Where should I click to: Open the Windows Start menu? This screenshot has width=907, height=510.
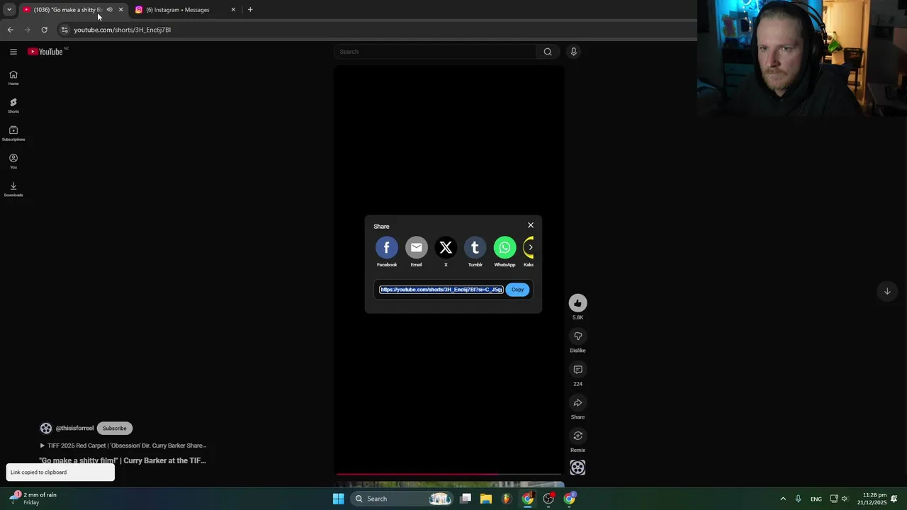[x=339, y=499]
